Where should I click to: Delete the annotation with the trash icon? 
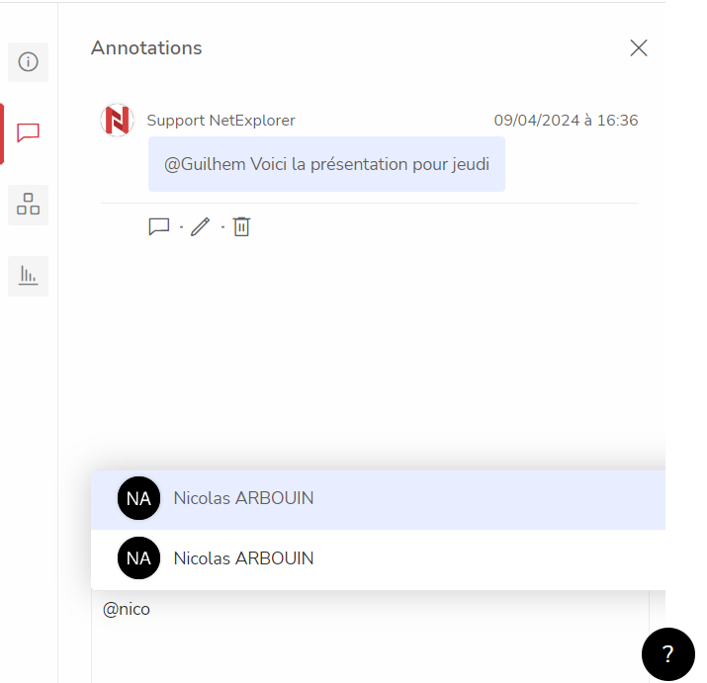pyautogui.click(x=241, y=226)
